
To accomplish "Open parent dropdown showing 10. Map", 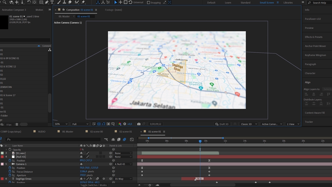I will (123, 179).
